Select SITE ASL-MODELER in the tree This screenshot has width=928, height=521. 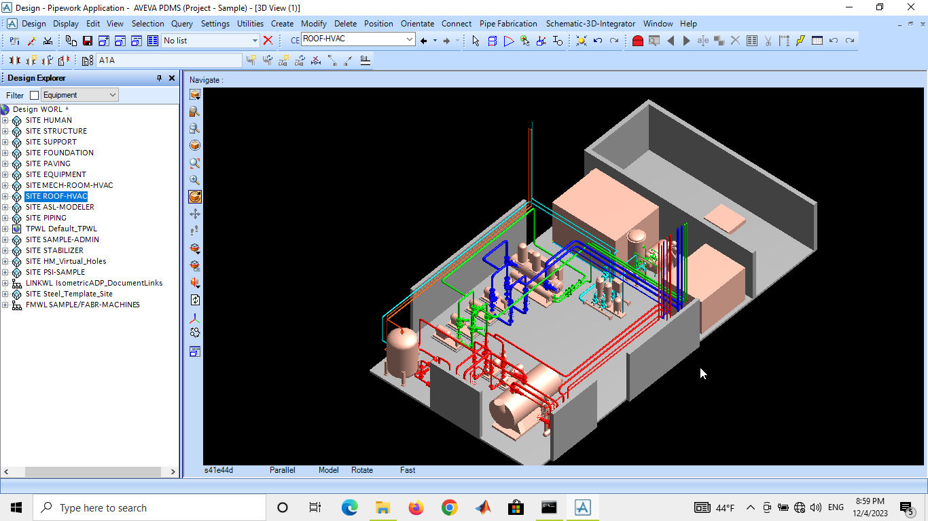(60, 207)
